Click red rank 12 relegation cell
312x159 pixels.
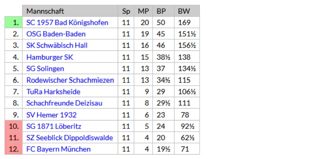(x=14, y=149)
